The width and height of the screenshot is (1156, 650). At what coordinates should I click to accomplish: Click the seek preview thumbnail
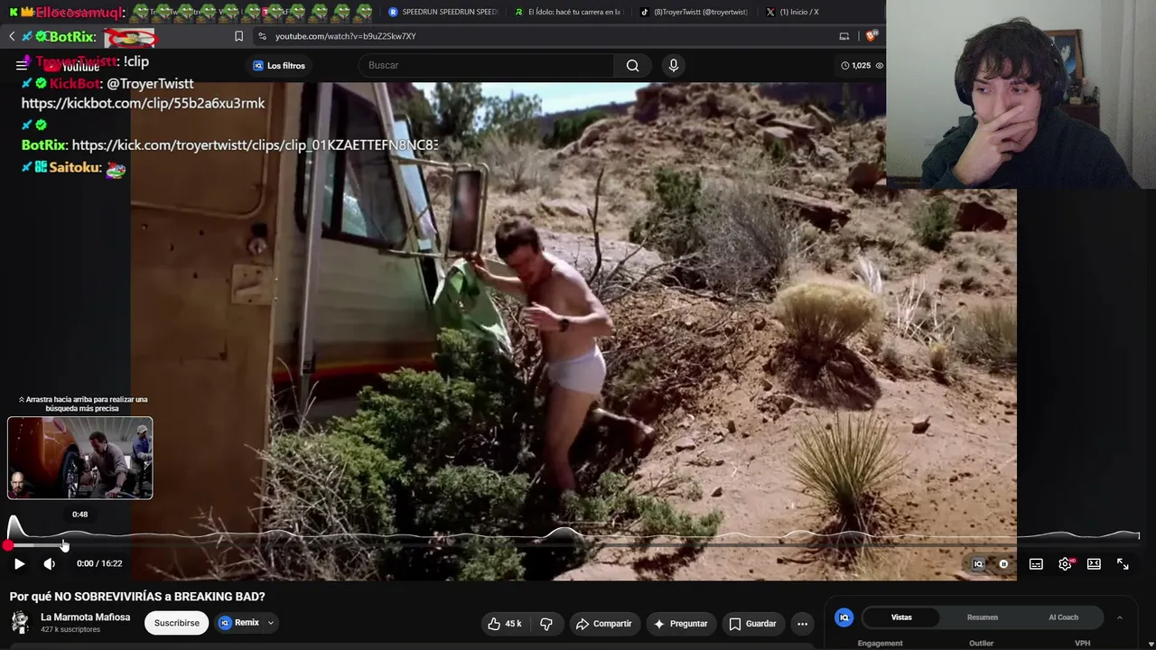pyautogui.click(x=80, y=458)
